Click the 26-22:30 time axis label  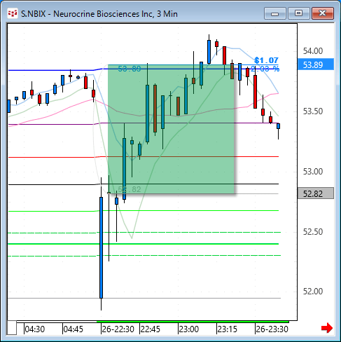click(118, 329)
